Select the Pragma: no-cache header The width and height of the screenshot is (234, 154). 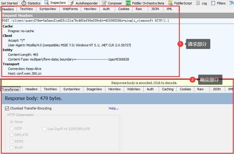(x=21, y=31)
